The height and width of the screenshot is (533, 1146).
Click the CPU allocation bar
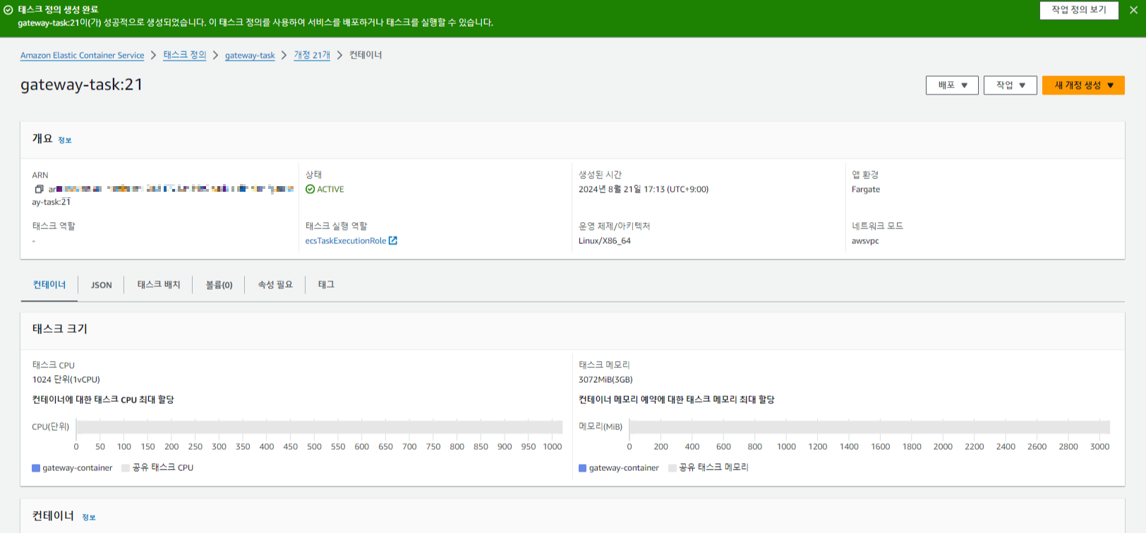[319, 427]
